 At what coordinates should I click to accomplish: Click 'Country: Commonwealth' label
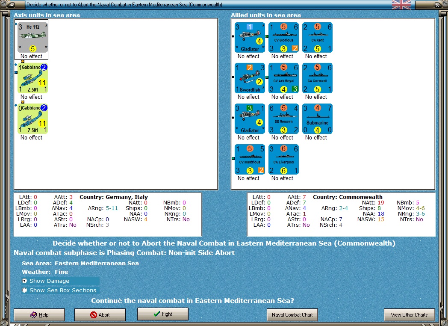[x=348, y=197]
